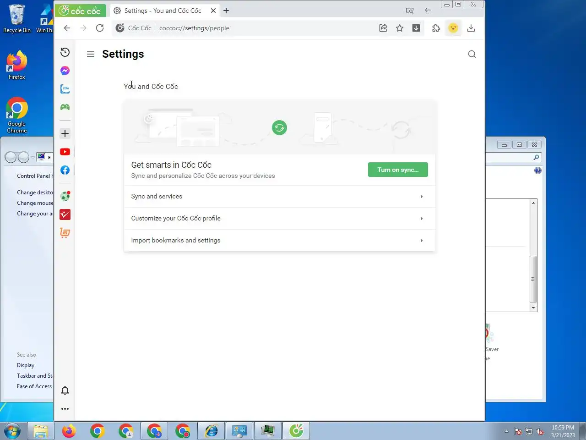Select Recycle Bin desktop icon
The height and width of the screenshot is (440, 586).
coord(17,18)
